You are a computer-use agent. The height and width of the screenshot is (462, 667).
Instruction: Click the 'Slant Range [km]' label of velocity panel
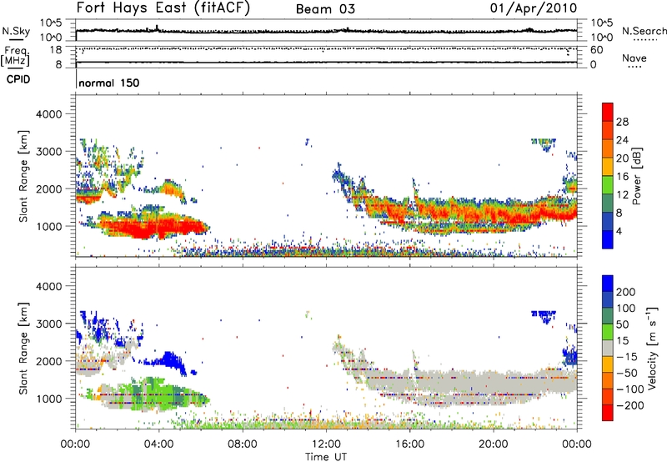23,349
